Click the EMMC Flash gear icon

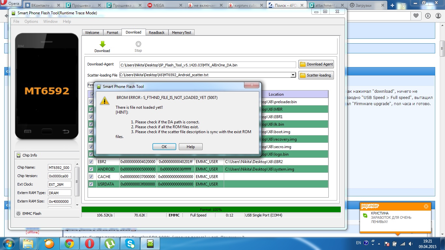pos(18,214)
